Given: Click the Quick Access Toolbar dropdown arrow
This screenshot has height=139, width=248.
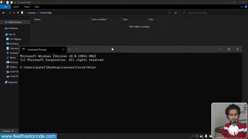Looking at the screenshot, I should point(15,2).
